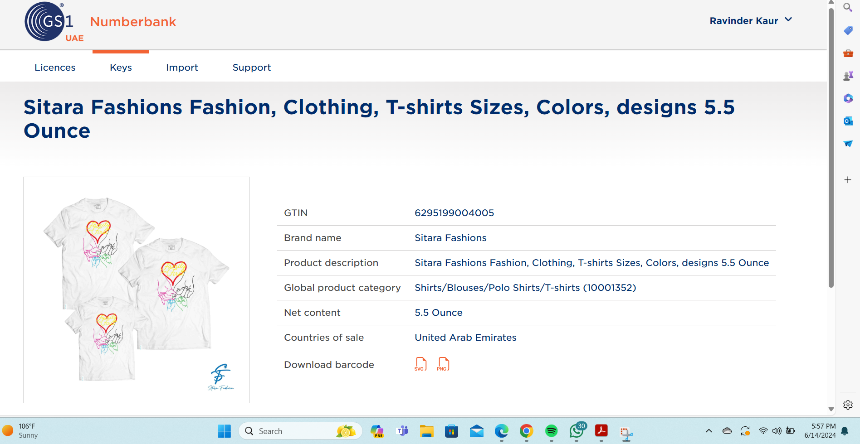This screenshot has width=860, height=444.
Task: Select Net content value 5.5 Ounce
Action: pyautogui.click(x=439, y=313)
